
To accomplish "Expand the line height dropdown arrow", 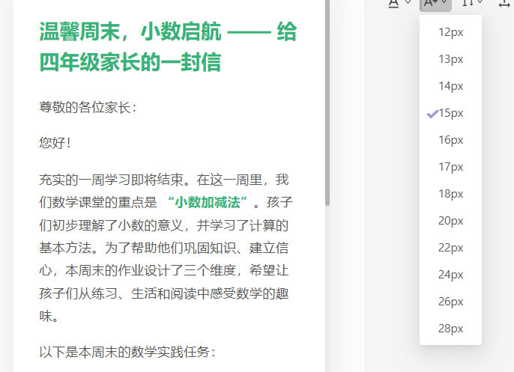I will [x=480, y=3].
